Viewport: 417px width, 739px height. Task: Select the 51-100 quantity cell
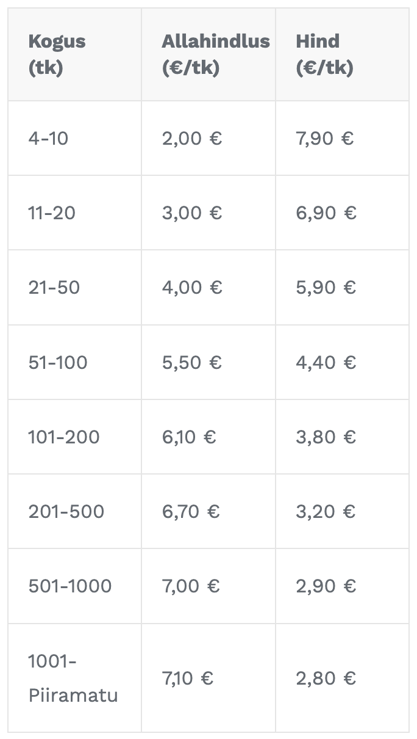point(58,362)
